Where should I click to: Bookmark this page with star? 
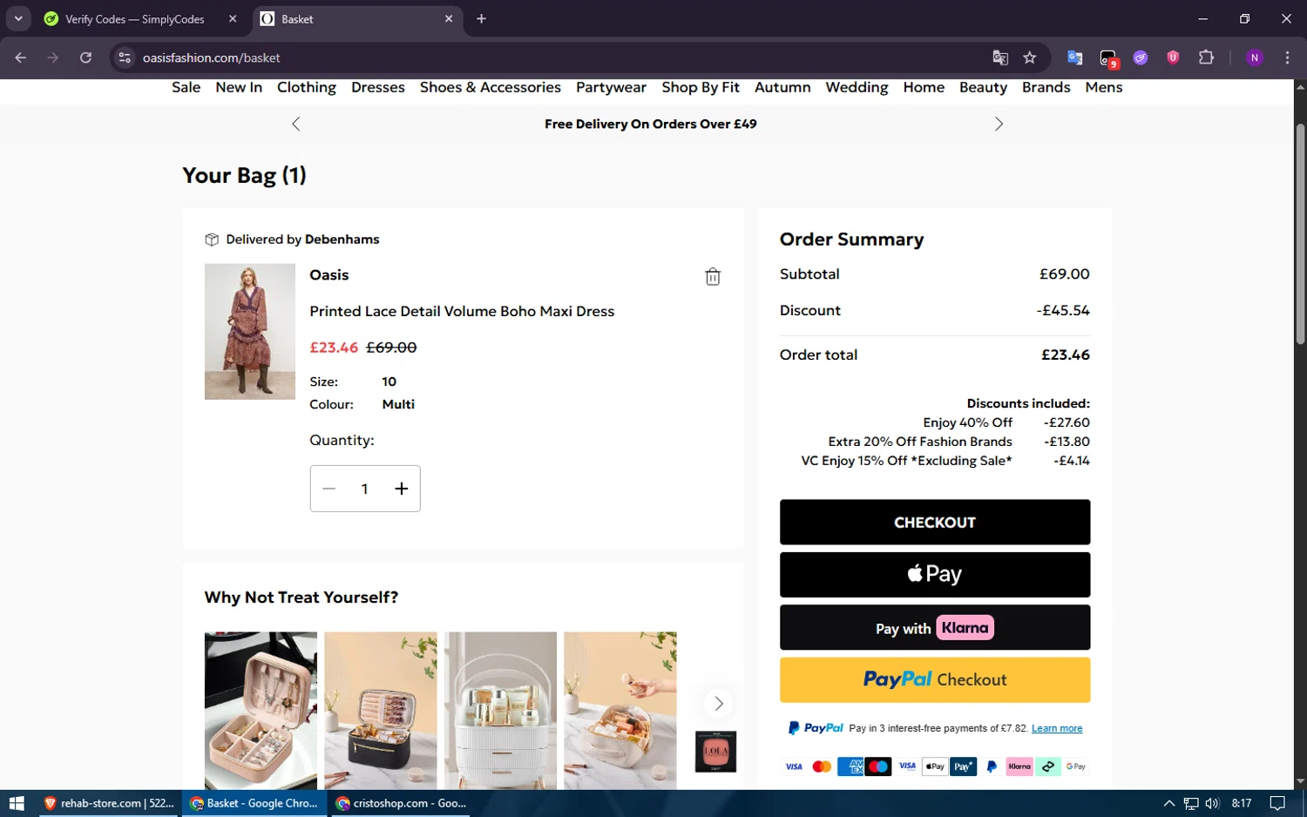(x=1030, y=57)
